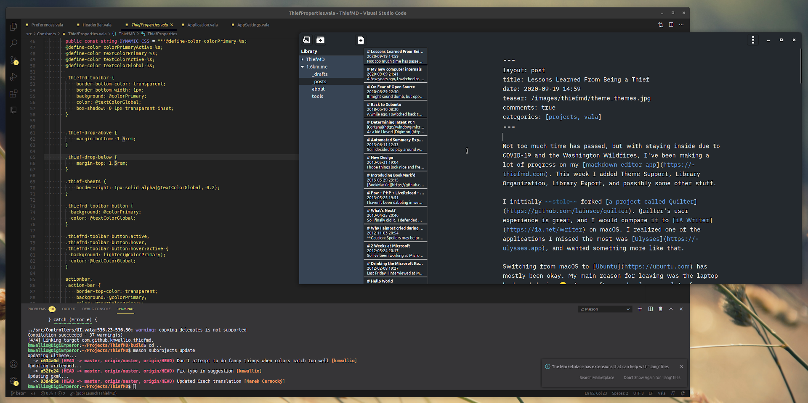Open the Run and Debug view

click(x=13, y=77)
